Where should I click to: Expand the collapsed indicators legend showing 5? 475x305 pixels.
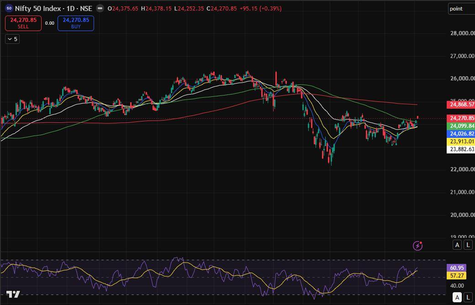point(12,39)
